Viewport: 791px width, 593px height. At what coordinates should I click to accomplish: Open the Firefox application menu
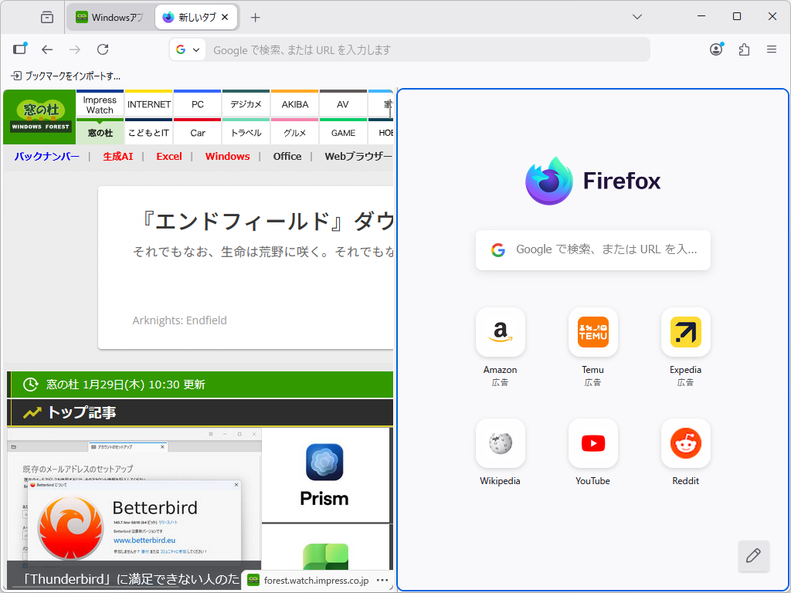(771, 49)
